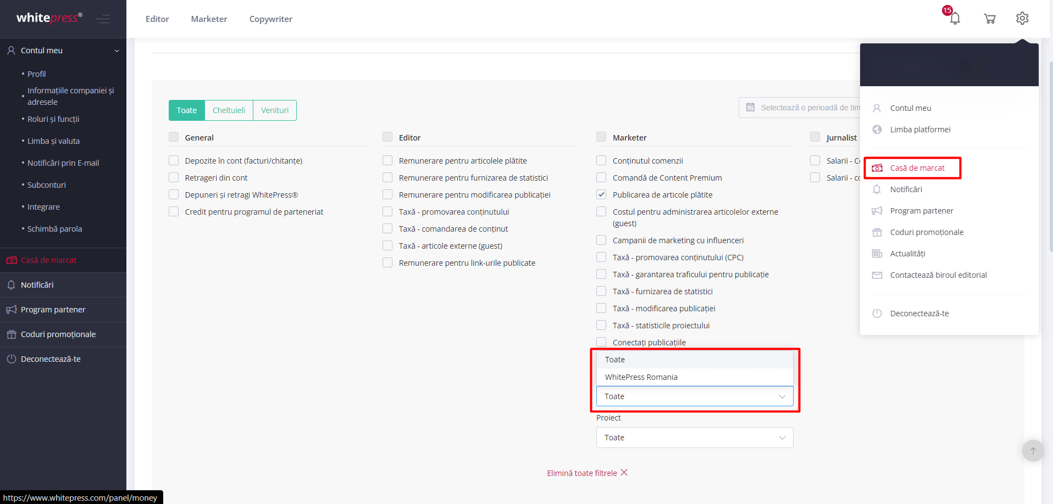1053x504 pixels.
Task: Click the cash register icon in dropdown menu
Action: 877,168
